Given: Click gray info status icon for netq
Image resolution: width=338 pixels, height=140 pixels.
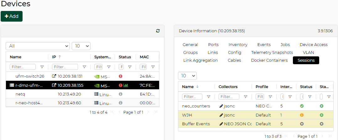Looking at the screenshot, I should point(121,94).
